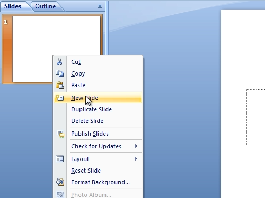Select Publish Slides entry
Screen dimensions: 265x198
(98, 134)
